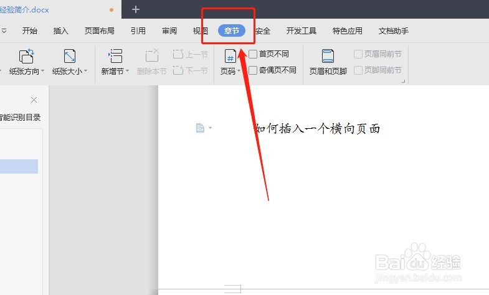Click the 纸张方向 paper orientation icon

tap(27, 57)
